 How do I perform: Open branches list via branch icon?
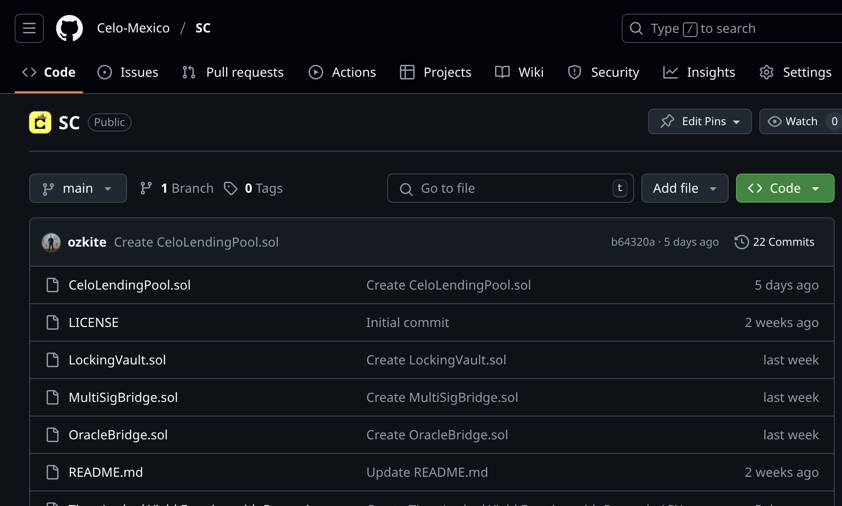tap(146, 188)
